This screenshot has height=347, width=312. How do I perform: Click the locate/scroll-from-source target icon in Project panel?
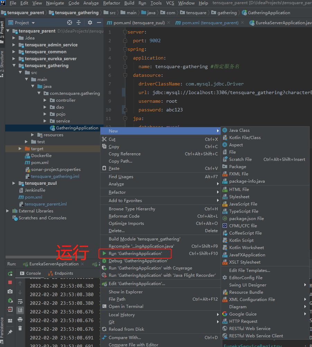click(70, 22)
